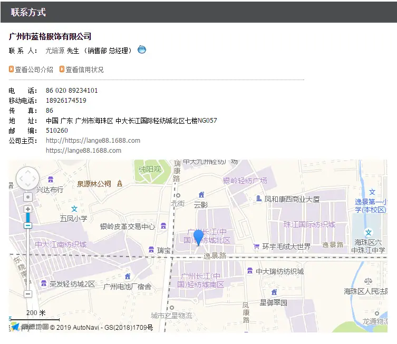Viewport: 397px width, 344px height.
Task: Click the blue location marker pin
Action: click(x=198, y=238)
